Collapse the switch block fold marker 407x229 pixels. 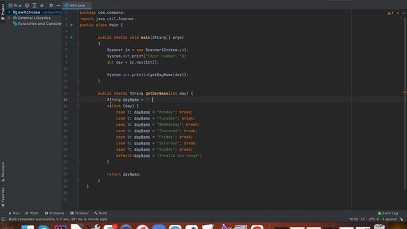tap(78, 106)
